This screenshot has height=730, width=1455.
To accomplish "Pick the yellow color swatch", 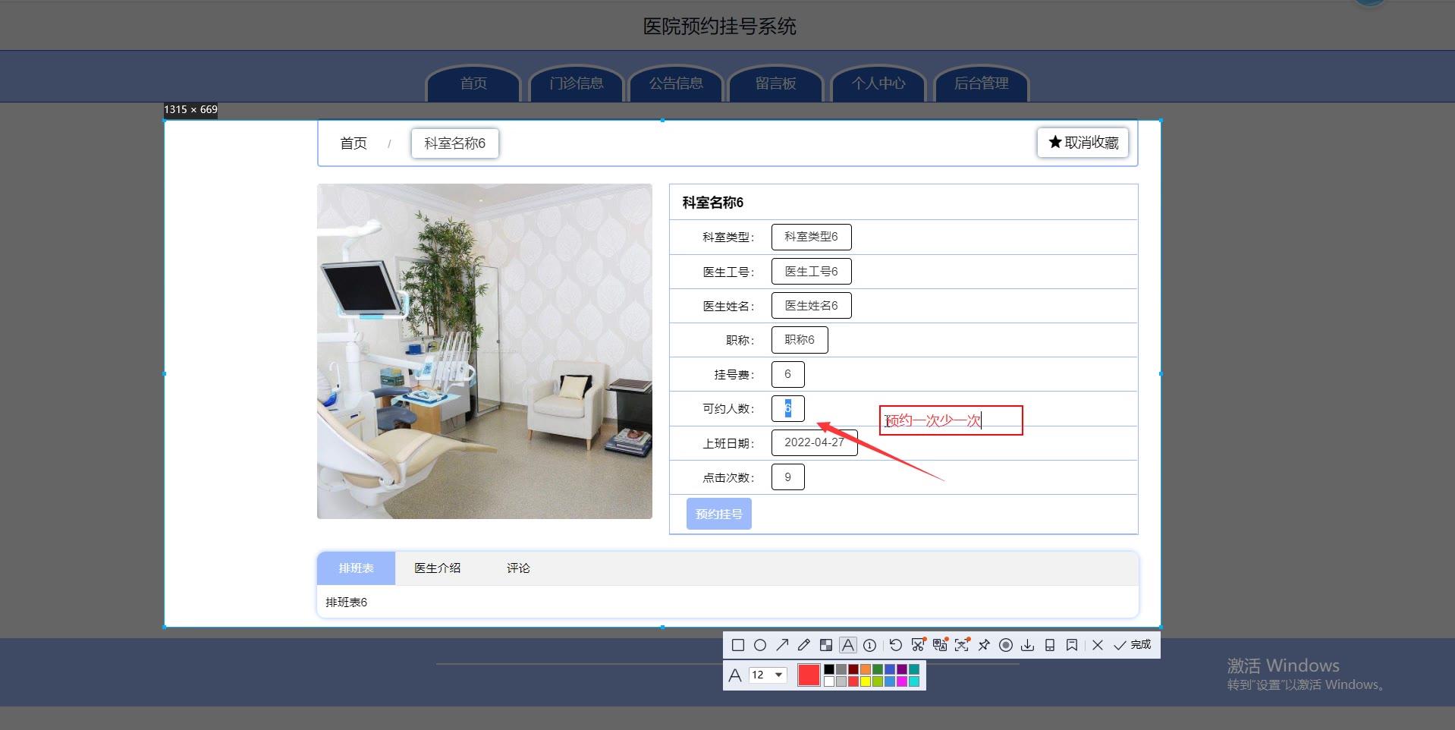I will click(866, 681).
